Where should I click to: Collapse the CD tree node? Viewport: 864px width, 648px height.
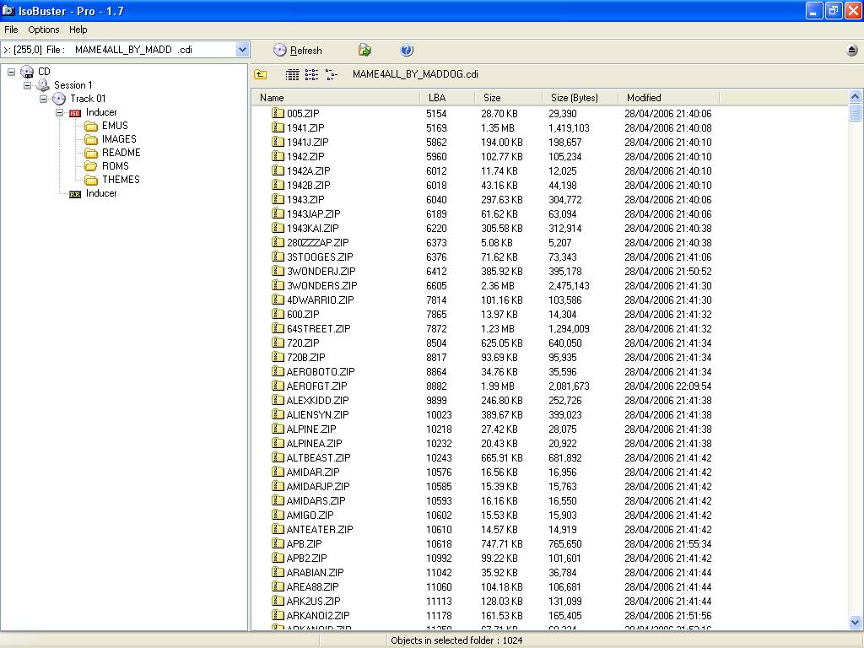pyautogui.click(x=12, y=72)
